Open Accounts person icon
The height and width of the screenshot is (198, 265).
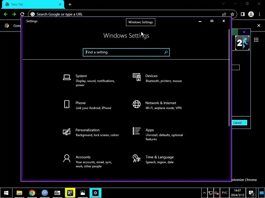tap(67, 159)
